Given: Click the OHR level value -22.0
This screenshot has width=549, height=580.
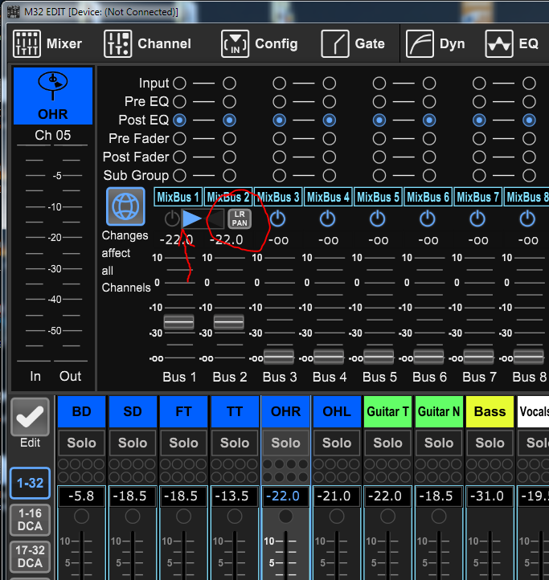Looking at the screenshot, I should point(286,496).
